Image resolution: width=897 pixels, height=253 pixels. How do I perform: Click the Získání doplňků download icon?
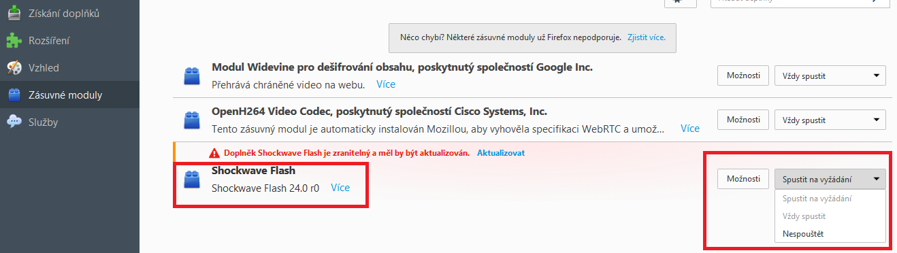(14, 13)
